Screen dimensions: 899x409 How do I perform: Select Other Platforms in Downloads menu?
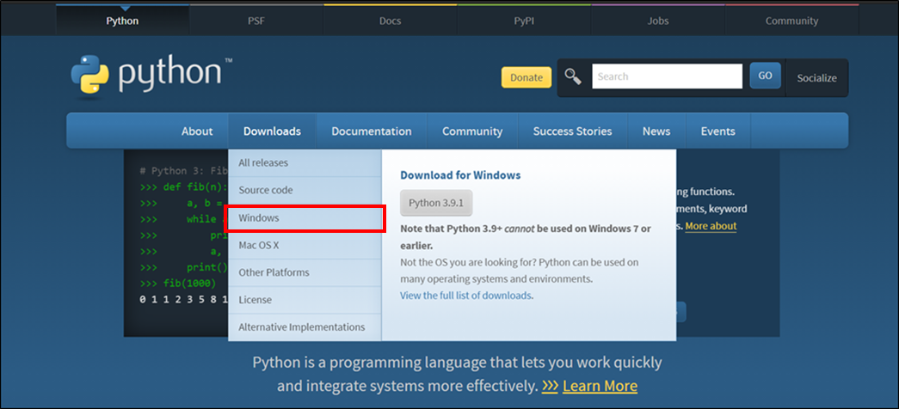tap(305, 272)
